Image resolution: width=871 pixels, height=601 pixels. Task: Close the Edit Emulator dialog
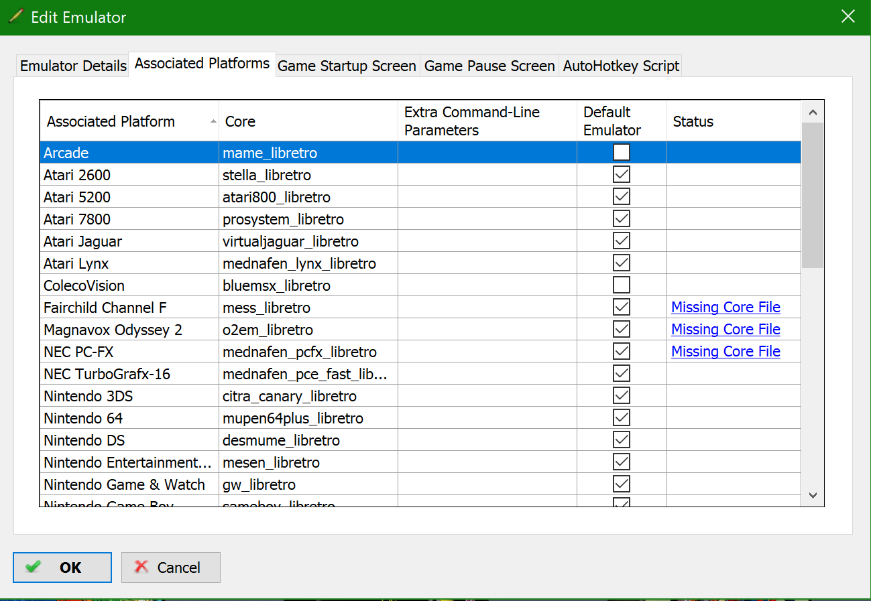click(848, 17)
